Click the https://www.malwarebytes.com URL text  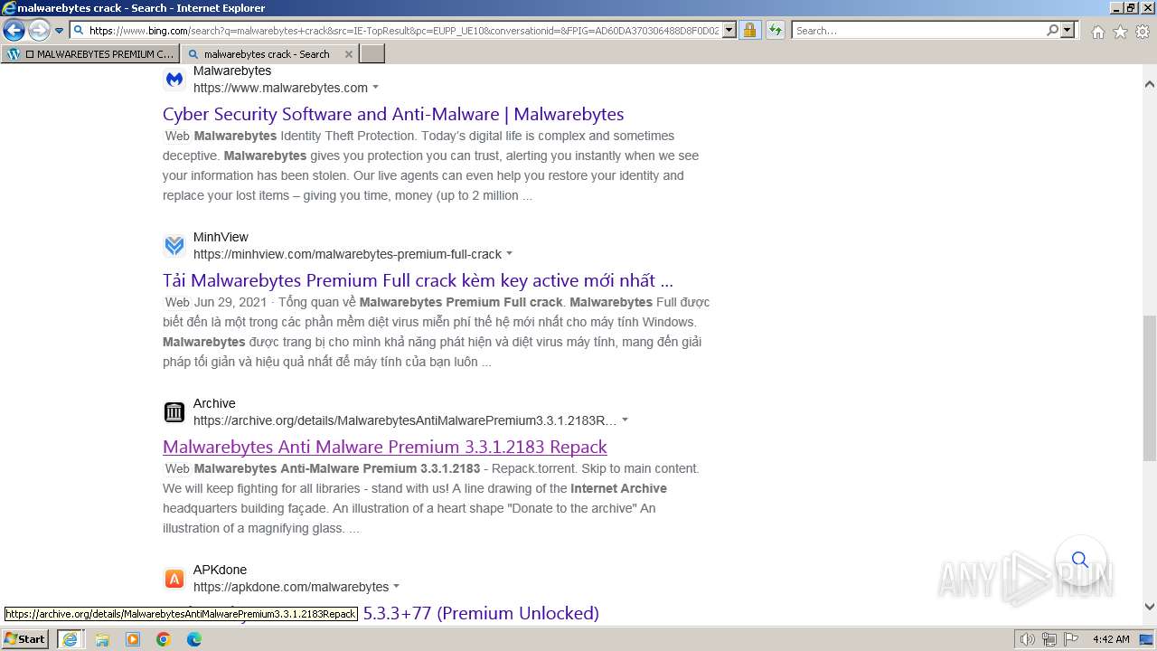280,88
